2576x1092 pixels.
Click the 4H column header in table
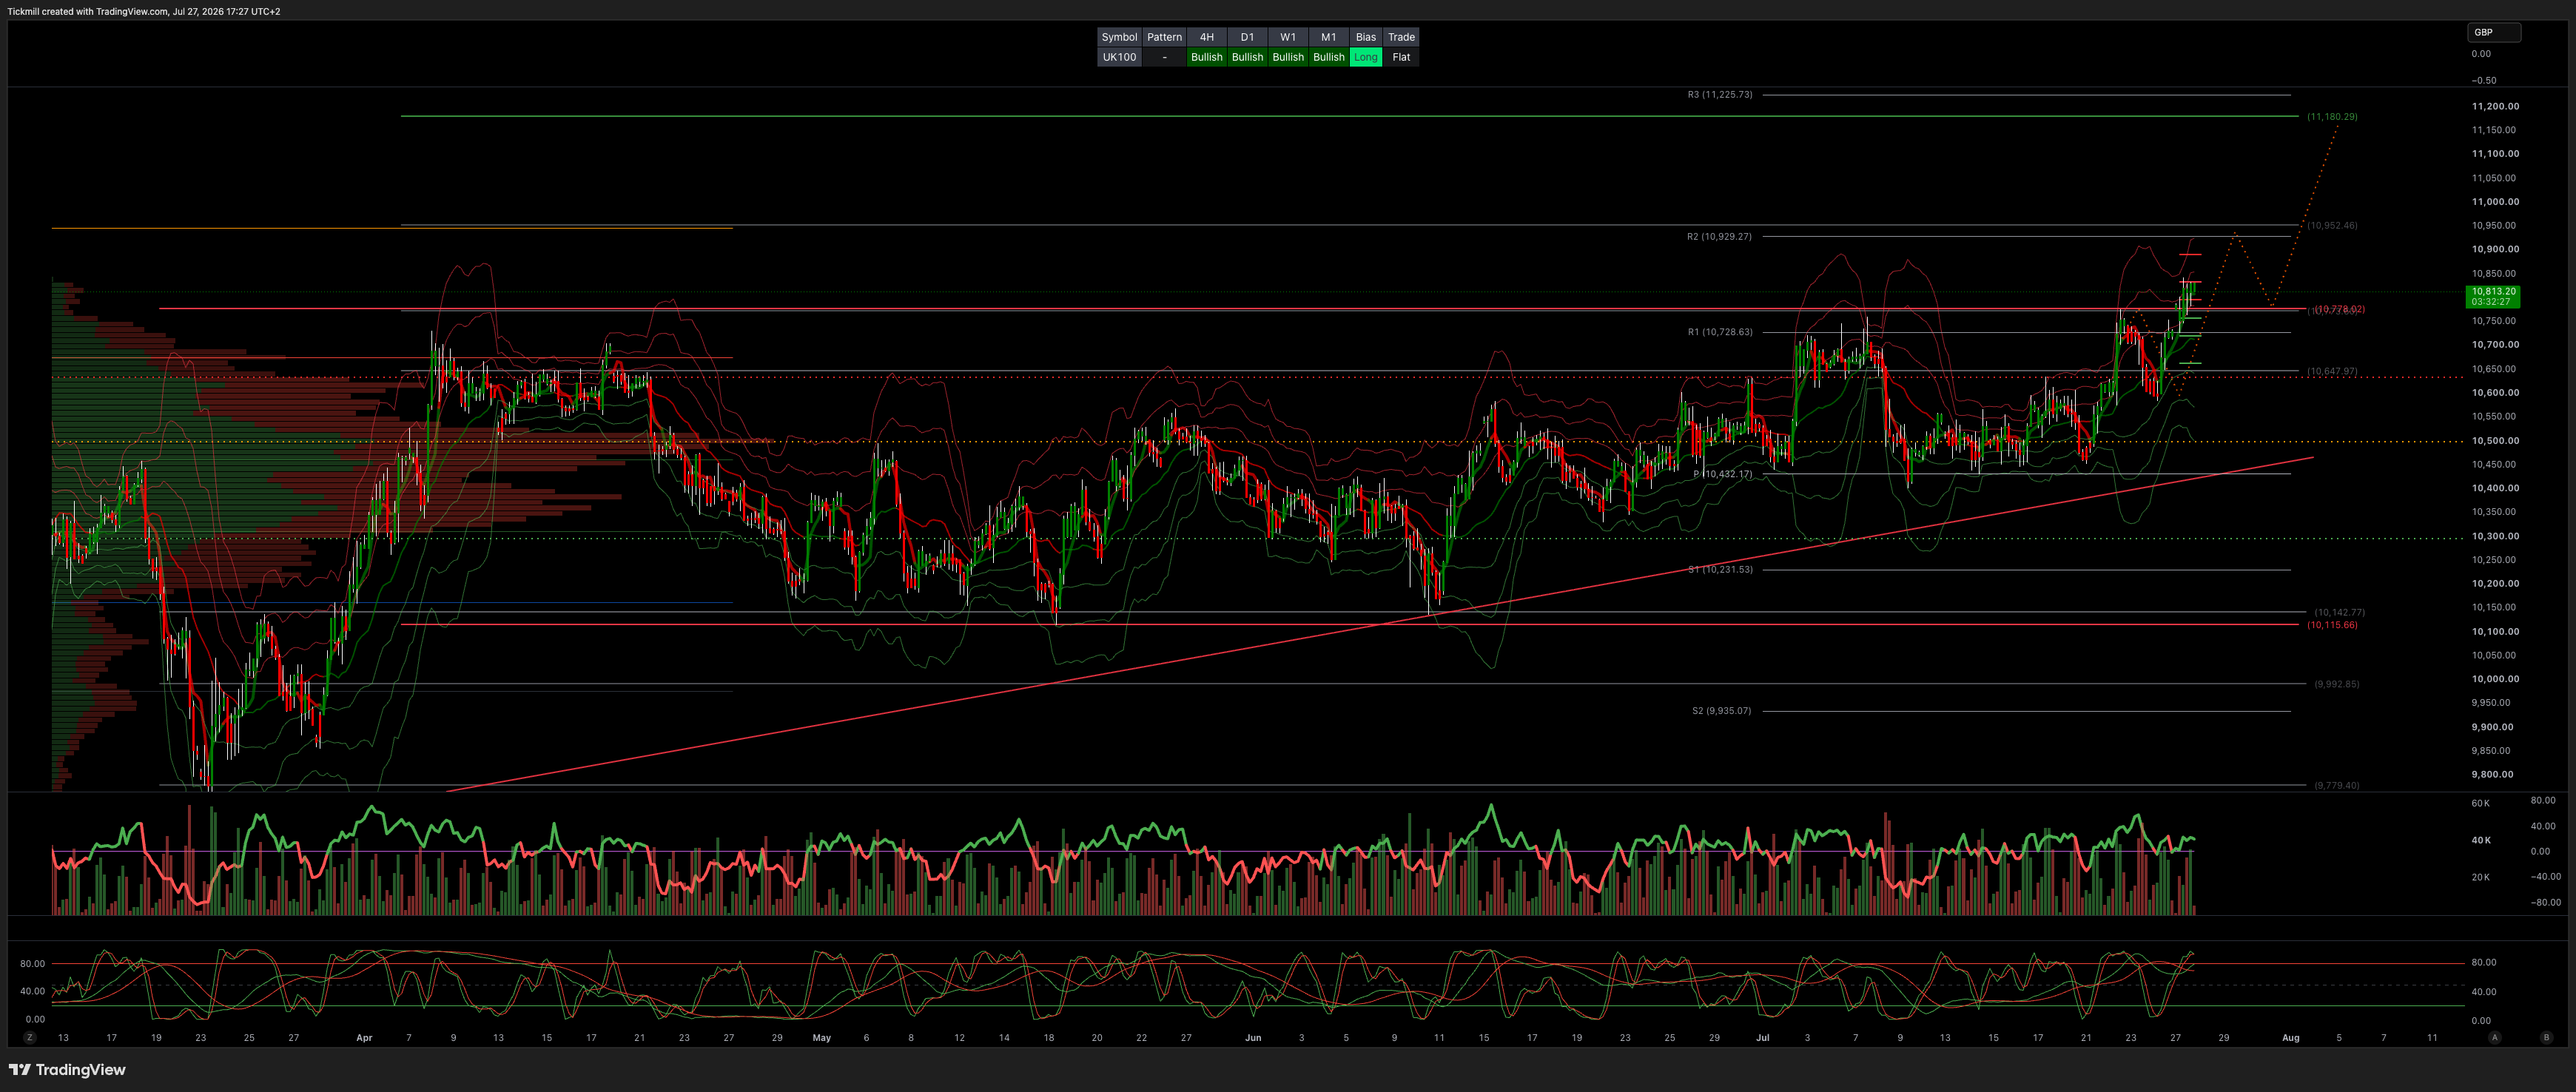tap(1207, 37)
